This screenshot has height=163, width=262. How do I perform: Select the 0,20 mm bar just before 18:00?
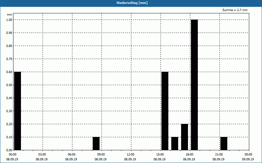pyautogui.click(x=185, y=137)
